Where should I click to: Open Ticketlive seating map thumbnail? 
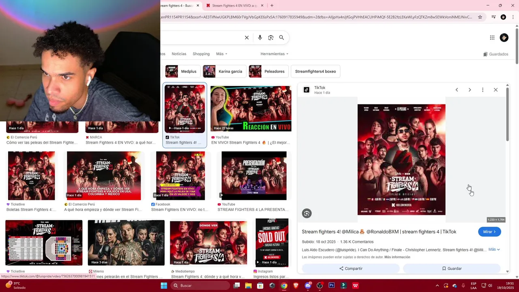tap(44, 243)
